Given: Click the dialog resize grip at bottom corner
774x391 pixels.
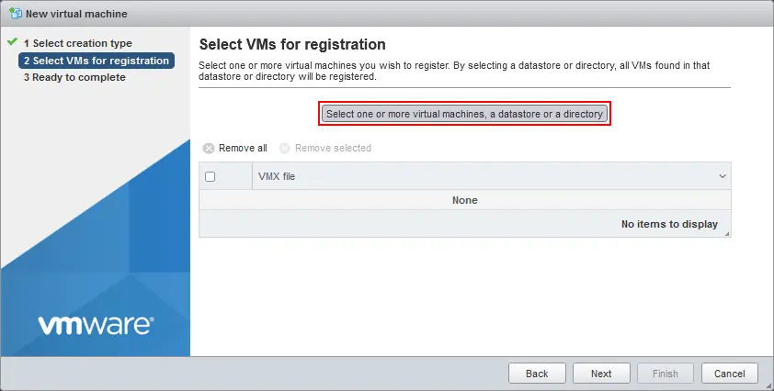Looking at the screenshot, I should pos(768,385).
